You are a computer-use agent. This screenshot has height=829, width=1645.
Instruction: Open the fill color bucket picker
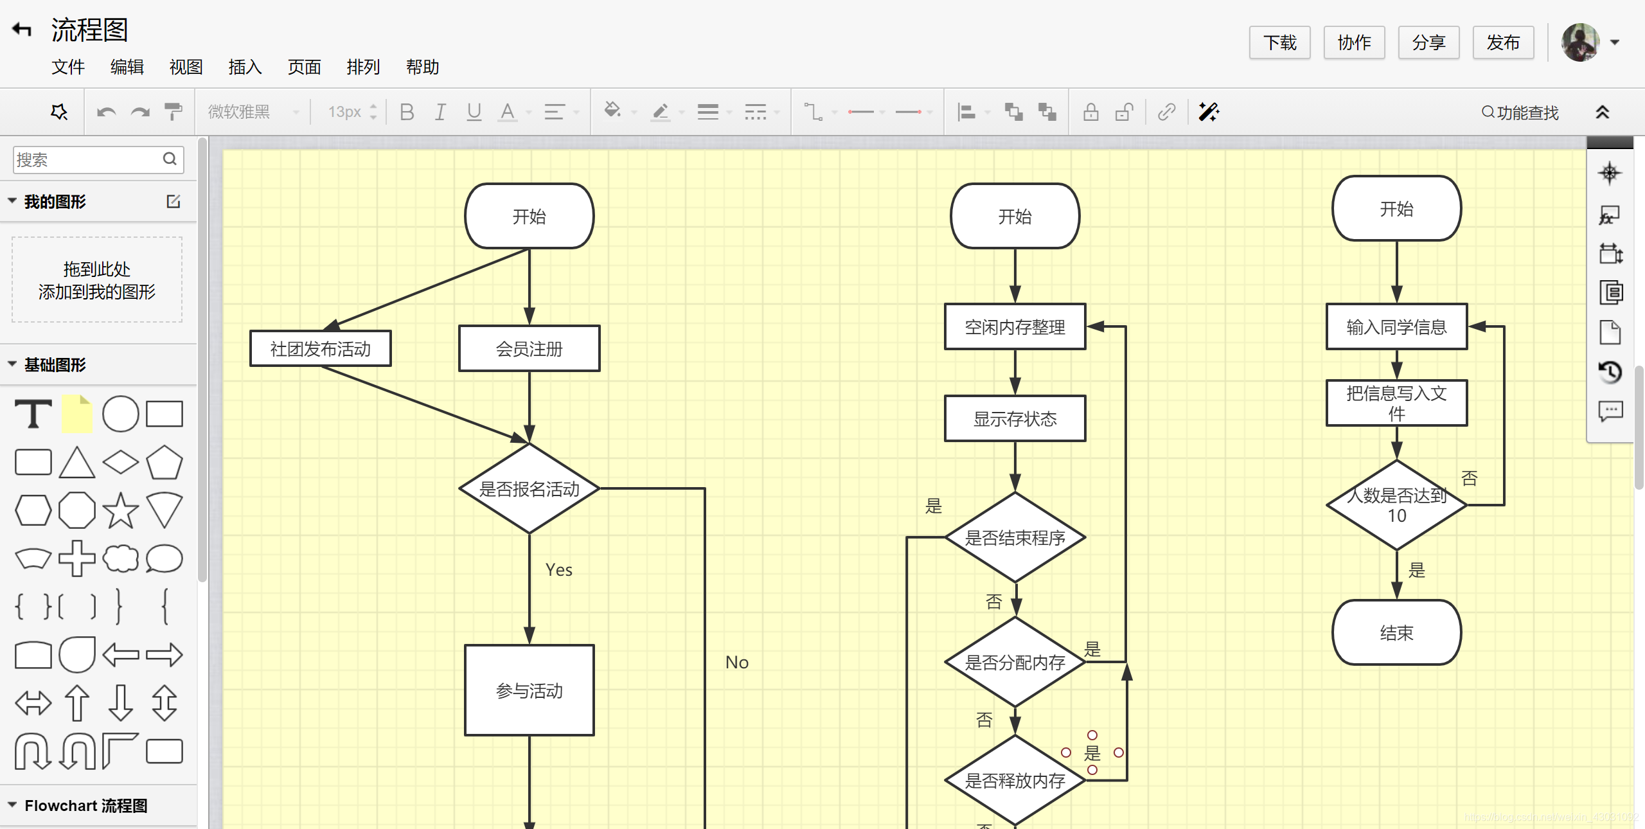pos(612,111)
